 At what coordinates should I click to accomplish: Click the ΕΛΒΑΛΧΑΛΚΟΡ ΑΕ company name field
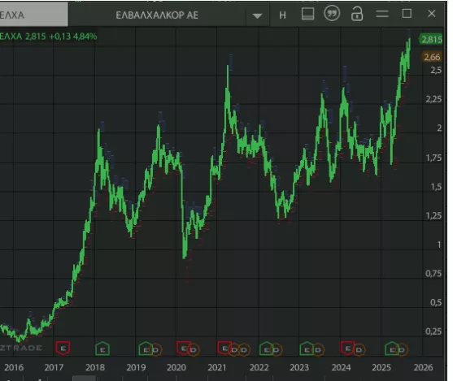[x=157, y=15]
